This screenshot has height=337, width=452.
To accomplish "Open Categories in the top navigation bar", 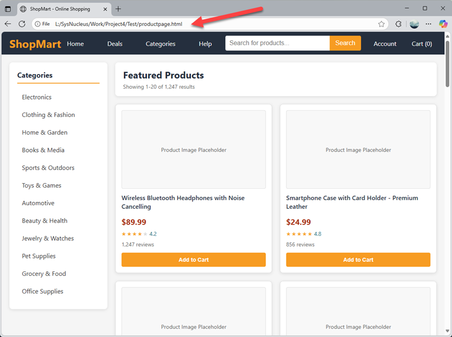I will point(160,44).
